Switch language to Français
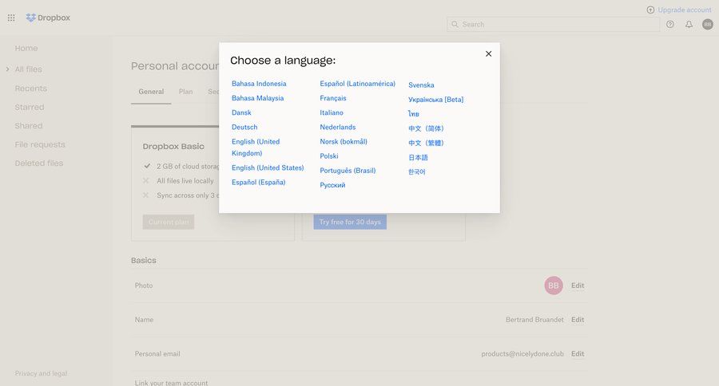The width and height of the screenshot is (719, 386). (333, 98)
